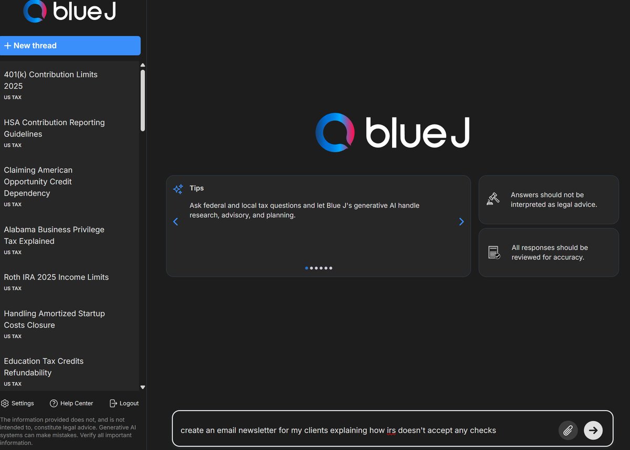The height and width of the screenshot is (450, 630).
Task: Click the document review accuracy icon
Action: [494, 252]
